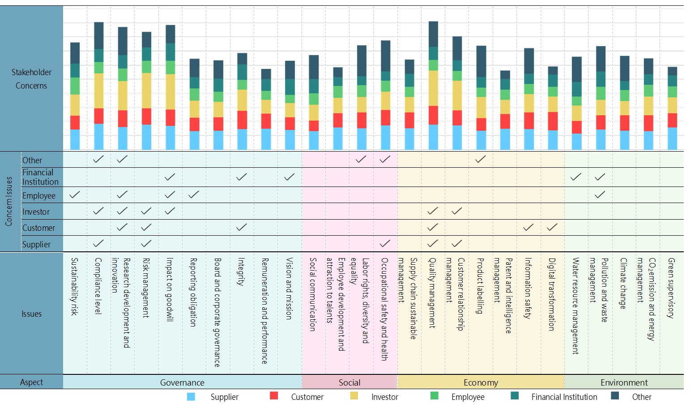Click Employee checkmark under Sustainability risk
699x420 pixels.
coord(75,195)
